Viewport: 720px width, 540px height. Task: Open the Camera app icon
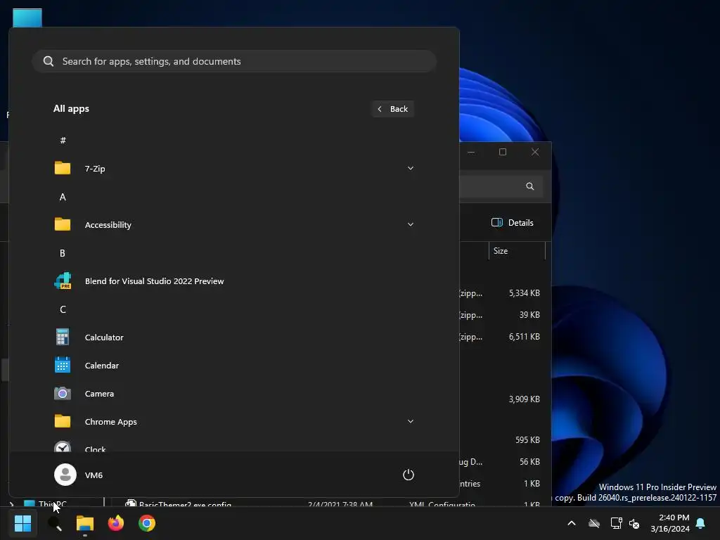(63, 394)
